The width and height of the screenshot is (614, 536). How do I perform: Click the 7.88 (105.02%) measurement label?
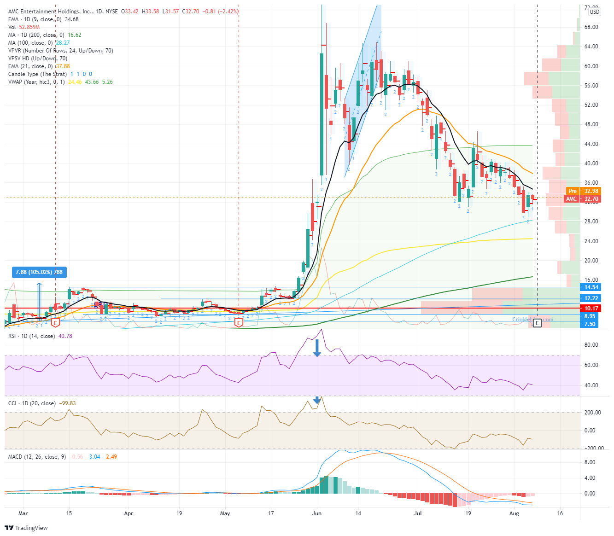(39, 272)
